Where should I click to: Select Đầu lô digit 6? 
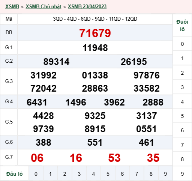[x=122, y=174]
